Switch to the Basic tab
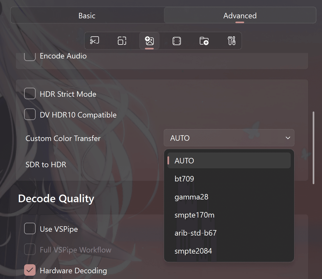This screenshot has width=322, height=279. 87,16
